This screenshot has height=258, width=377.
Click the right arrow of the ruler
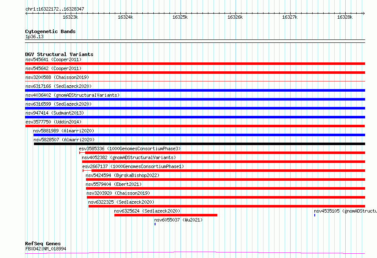point(364,14)
